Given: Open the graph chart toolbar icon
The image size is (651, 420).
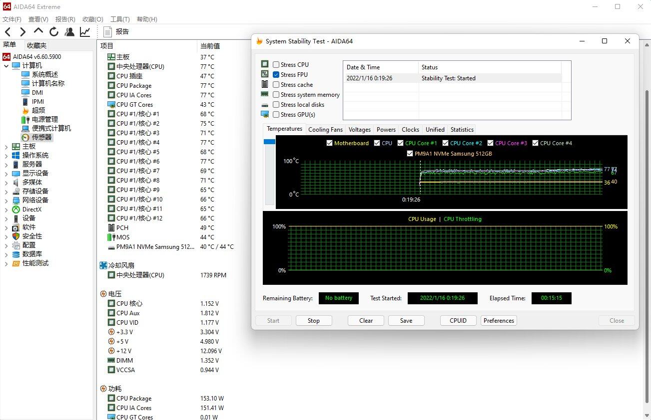Looking at the screenshot, I should click(85, 32).
